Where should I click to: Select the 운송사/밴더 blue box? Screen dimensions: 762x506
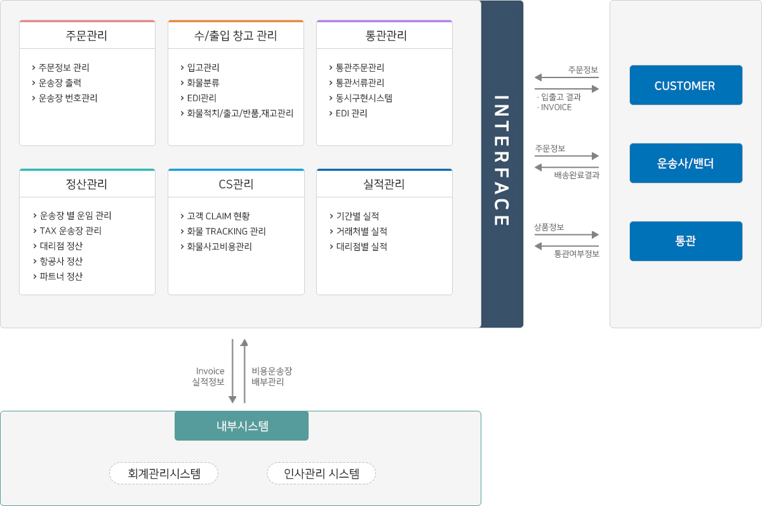tap(686, 163)
